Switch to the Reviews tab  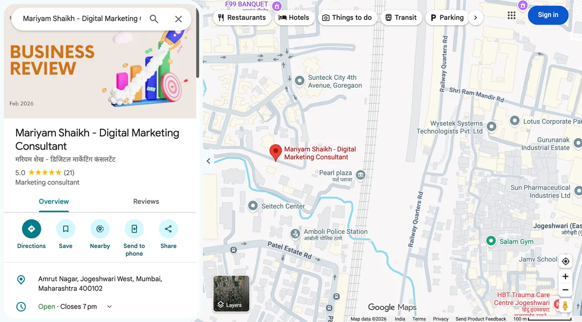[146, 201]
